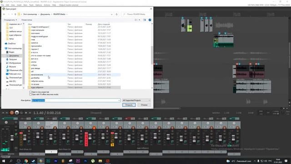Open Dota 2 from the taskbar

(108, 161)
